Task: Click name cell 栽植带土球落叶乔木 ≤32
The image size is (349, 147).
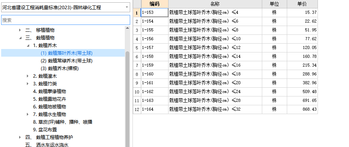Action: [215, 109]
